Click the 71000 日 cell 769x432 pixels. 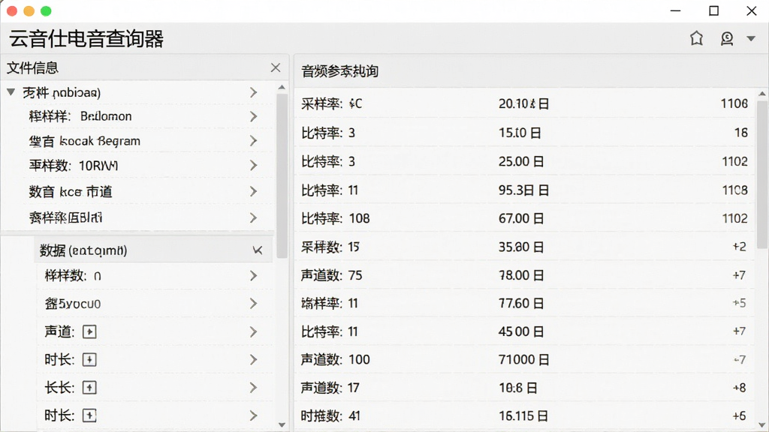tap(523, 359)
